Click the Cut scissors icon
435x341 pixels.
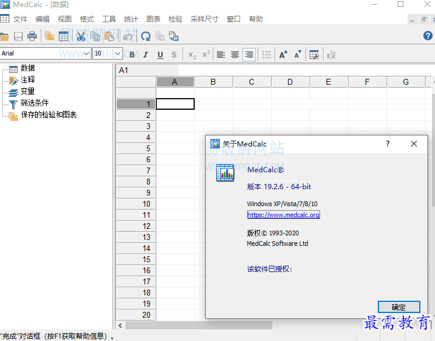81,36
